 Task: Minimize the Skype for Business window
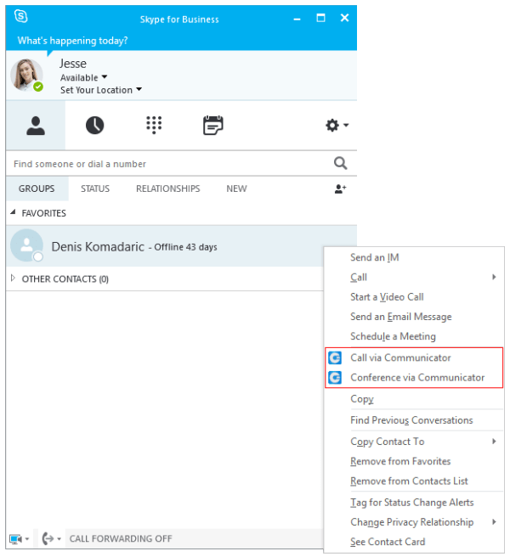coord(297,19)
